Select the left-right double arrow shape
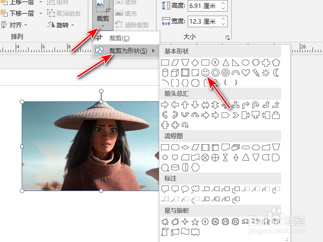This screenshot has height=242, width=323. point(205,105)
